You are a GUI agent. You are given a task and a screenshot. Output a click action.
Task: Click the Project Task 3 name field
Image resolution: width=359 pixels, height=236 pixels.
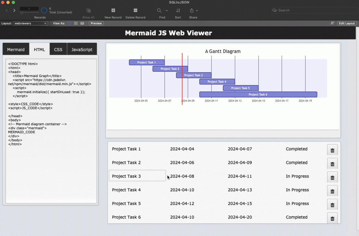(137, 175)
